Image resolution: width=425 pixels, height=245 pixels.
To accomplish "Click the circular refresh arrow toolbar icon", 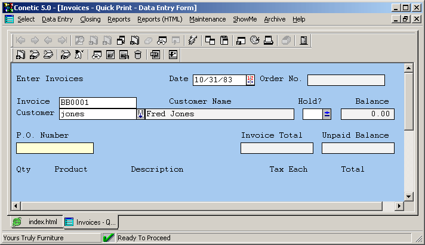I will click(255, 41).
